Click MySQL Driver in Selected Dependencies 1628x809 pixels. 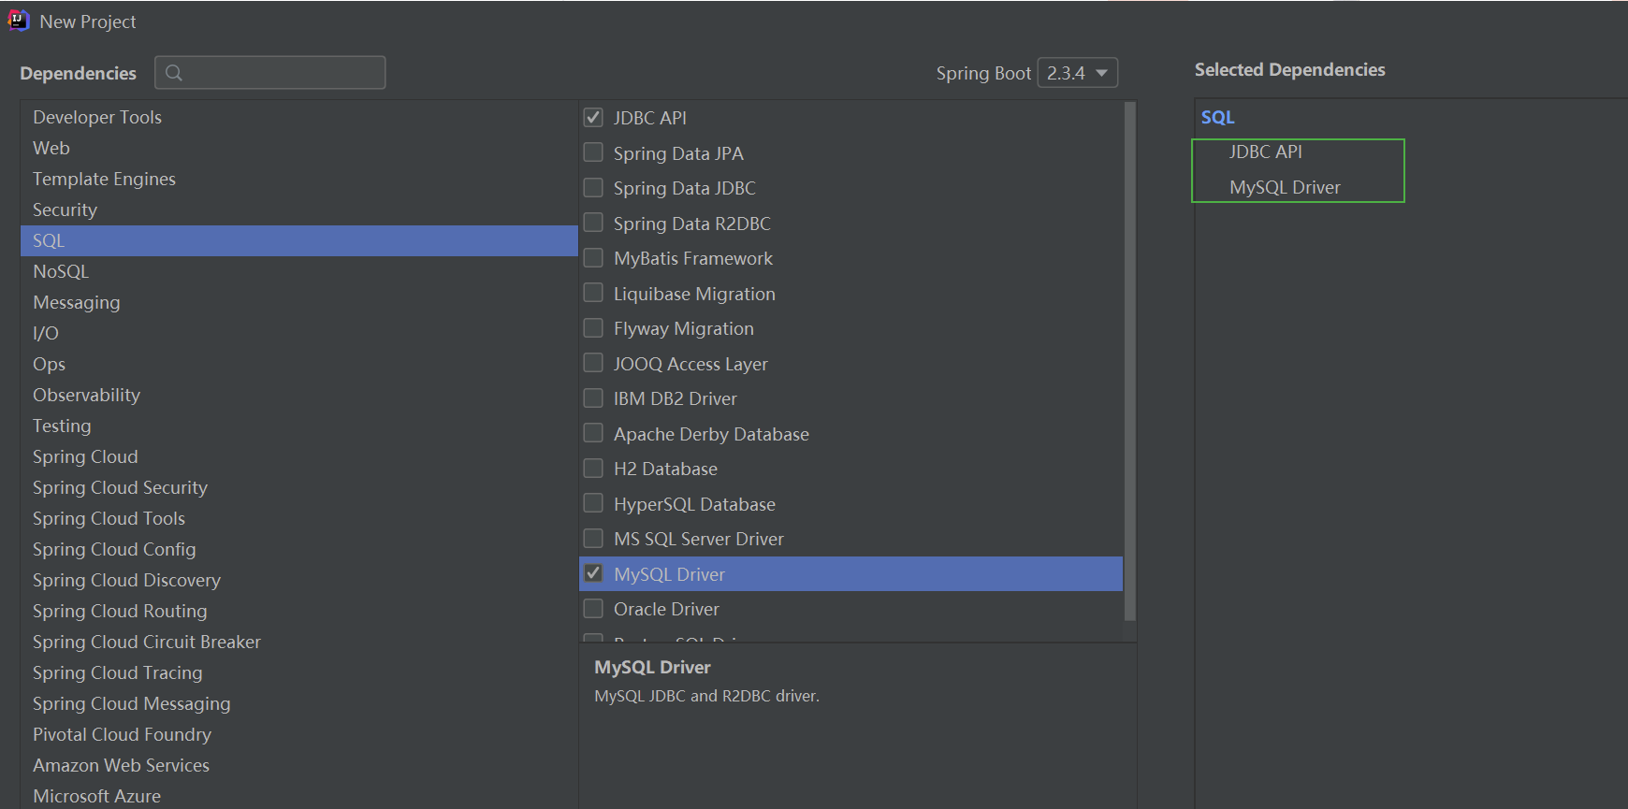1285,187
